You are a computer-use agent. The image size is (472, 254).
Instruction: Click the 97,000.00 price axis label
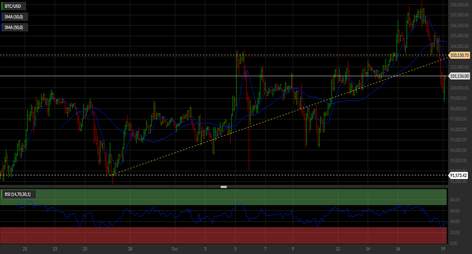pos(459,119)
